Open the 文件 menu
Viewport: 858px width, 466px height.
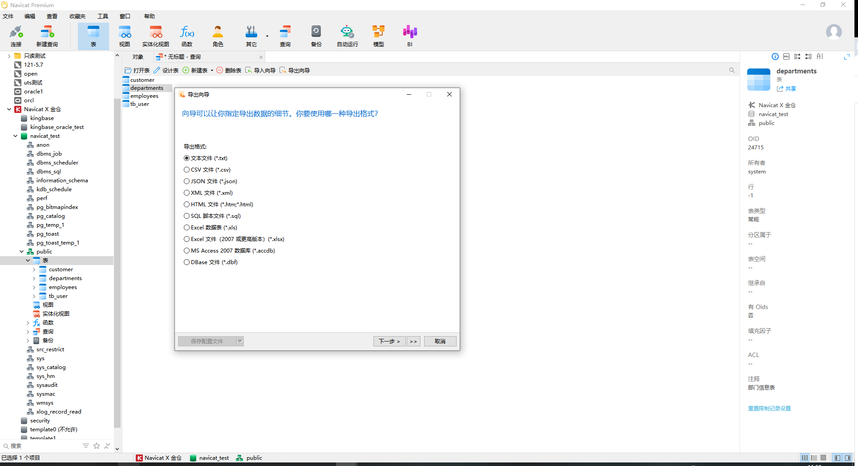pos(8,16)
